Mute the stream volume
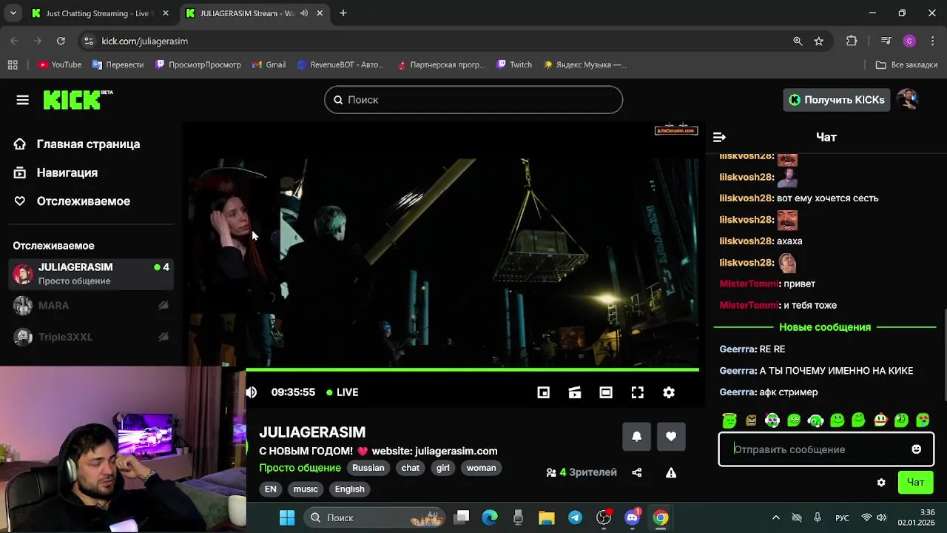This screenshot has width=947, height=533. pos(252,392)
